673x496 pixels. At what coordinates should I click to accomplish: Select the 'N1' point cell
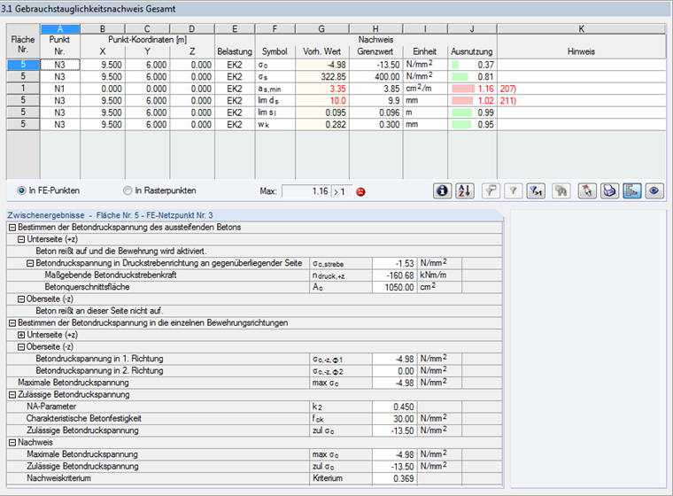point(60,89)
